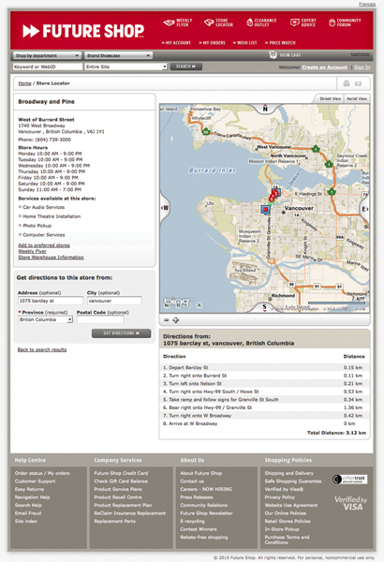Screen dimensions: 384x562
Task: Click the 'Total Distance: 3.12 km' text
Action: pyautogui.click(x=336, y=433)
